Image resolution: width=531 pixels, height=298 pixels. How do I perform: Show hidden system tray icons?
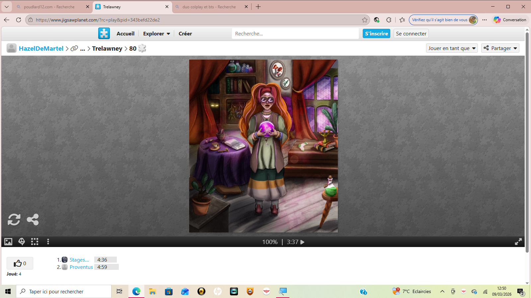442,291
